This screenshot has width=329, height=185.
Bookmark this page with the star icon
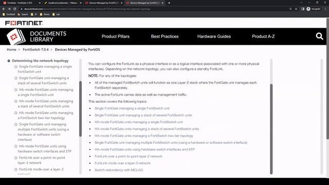(296, 9)
